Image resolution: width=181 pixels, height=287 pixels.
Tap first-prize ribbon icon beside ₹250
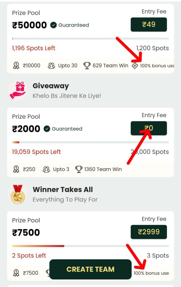16,169
